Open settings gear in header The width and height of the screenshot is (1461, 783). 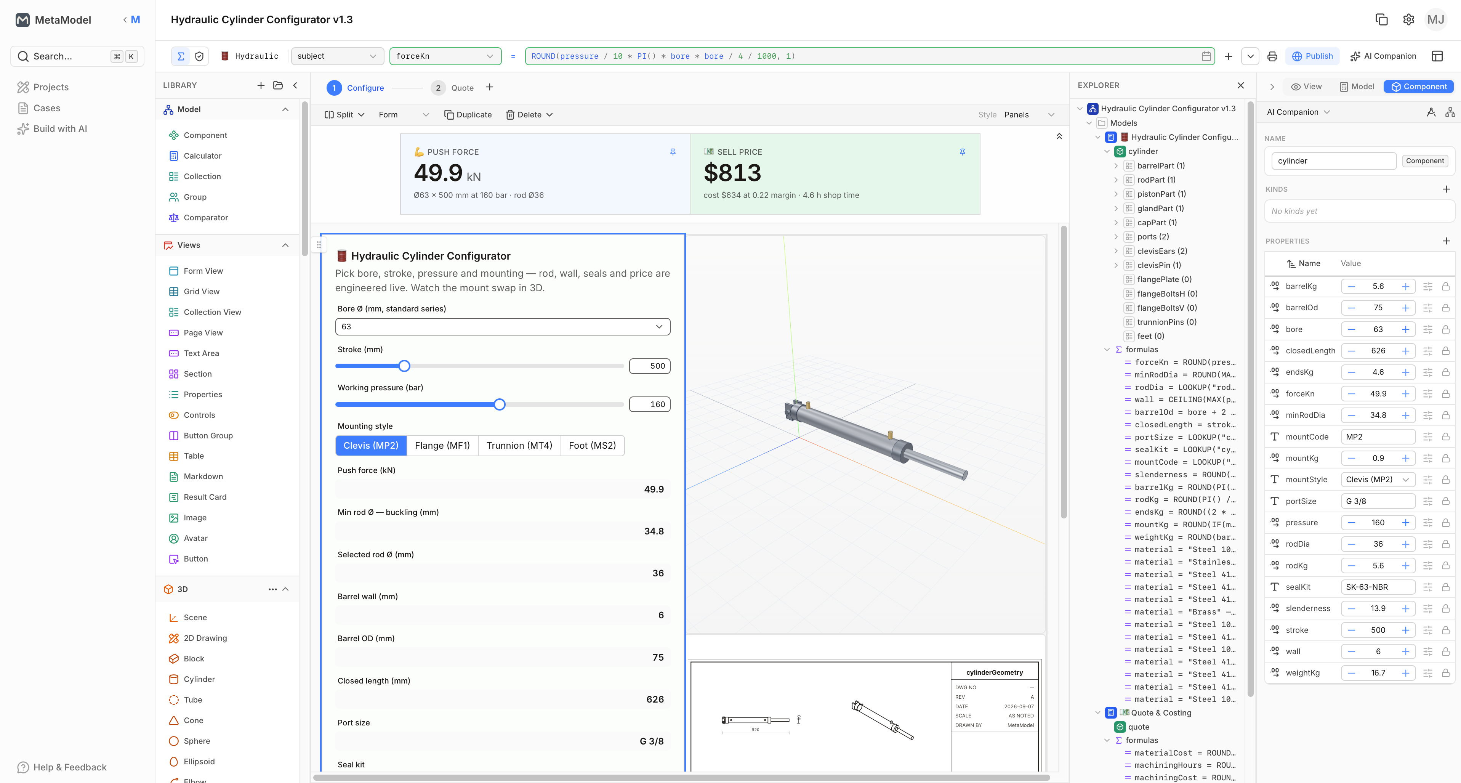coord(1408,20)
